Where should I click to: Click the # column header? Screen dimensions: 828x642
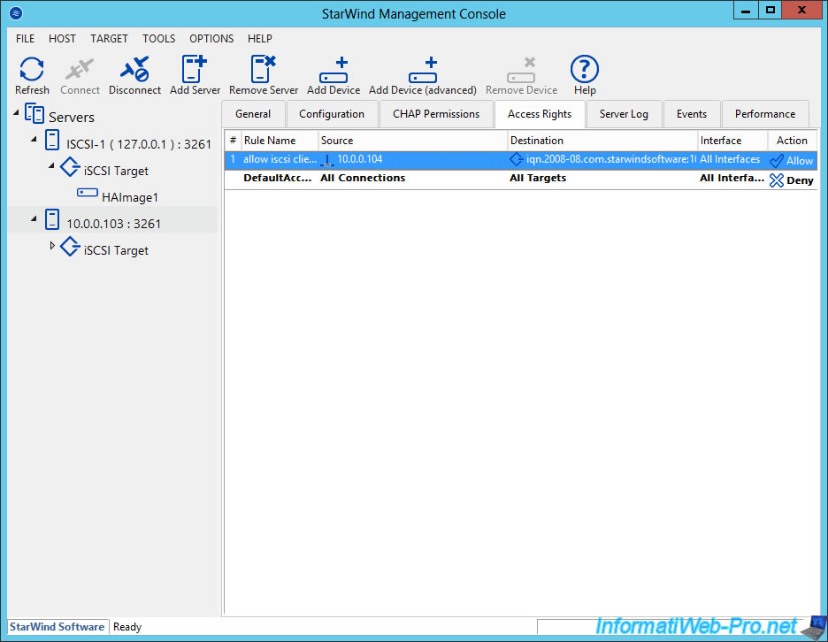233,141
